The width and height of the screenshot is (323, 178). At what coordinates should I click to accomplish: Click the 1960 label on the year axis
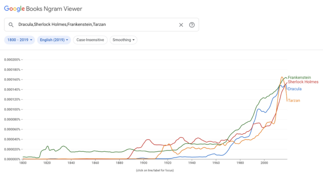coord(216,163)
